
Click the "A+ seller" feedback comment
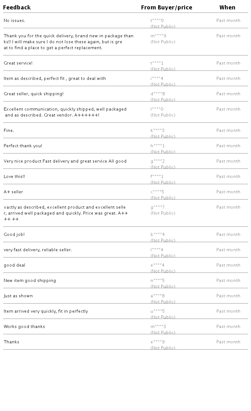click(x=13, y=192)
